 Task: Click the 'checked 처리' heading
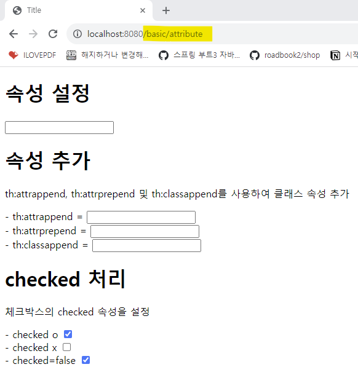coord(65,279)
